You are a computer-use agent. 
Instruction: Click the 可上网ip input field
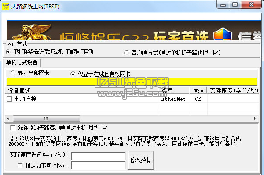coord(99,165)
